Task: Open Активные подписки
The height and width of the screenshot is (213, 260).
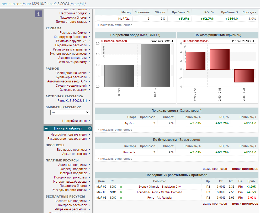Action: pyautogui.click(x=72, y=165)
